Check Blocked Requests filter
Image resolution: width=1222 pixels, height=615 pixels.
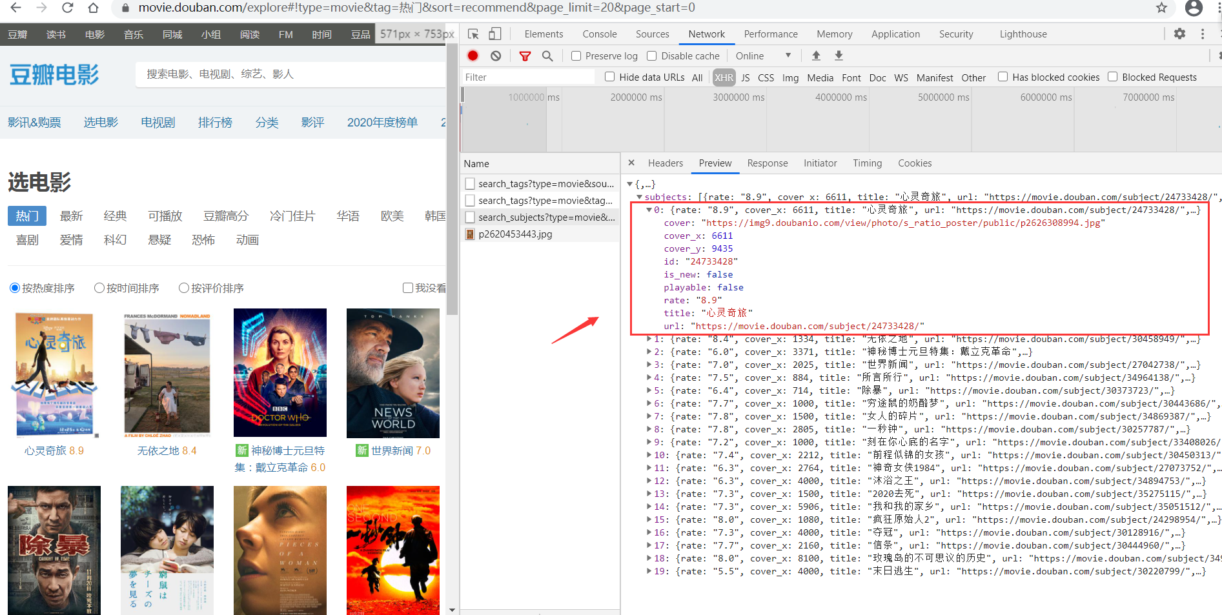[x=1112, y=77]
